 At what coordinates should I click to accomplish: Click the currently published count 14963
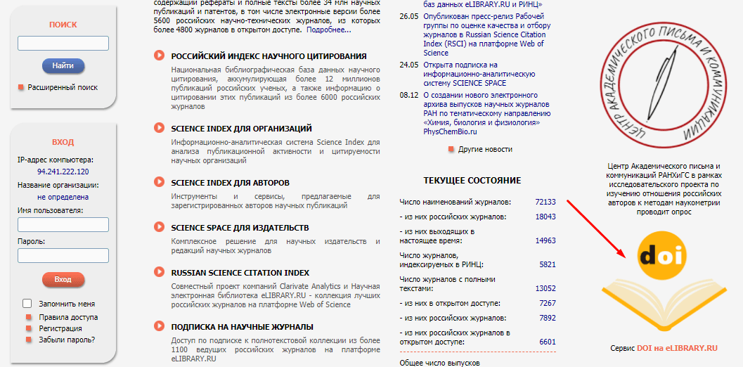click(x=545, y=240)
